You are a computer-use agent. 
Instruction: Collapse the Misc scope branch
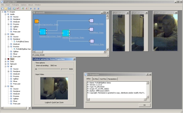pos(5,86)
